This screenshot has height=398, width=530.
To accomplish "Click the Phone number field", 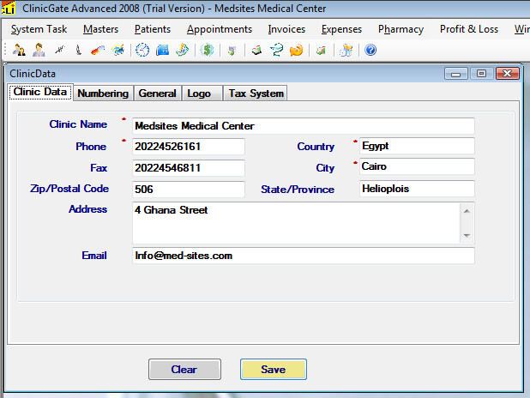I will (x=189, y=147).
